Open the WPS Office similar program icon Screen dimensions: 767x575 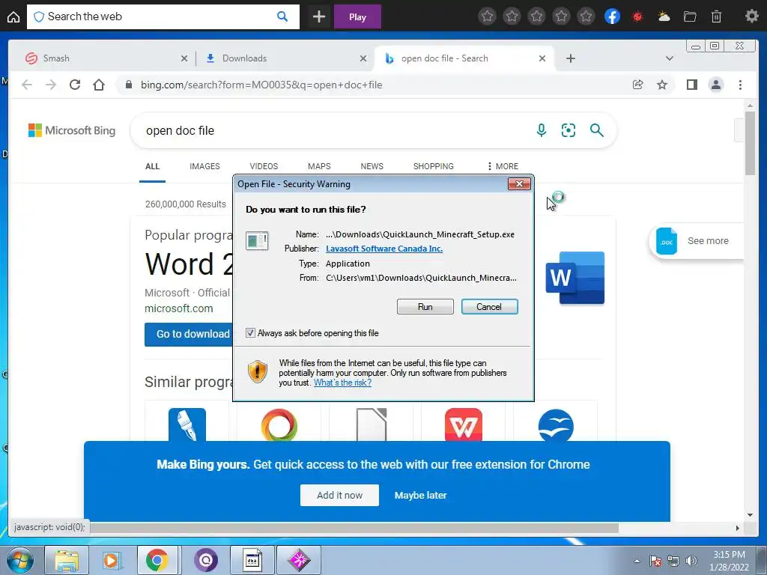click(463, 425)
